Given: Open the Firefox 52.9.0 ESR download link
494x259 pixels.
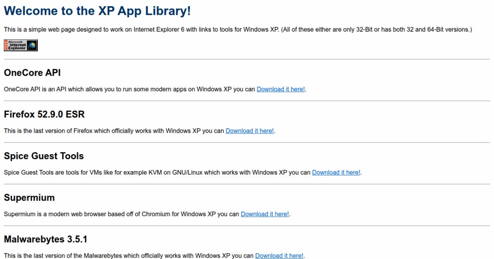Looking at the screenshot, I should point(249,131).
